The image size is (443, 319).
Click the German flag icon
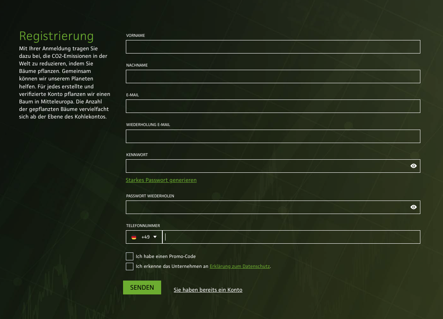[134, 237]
